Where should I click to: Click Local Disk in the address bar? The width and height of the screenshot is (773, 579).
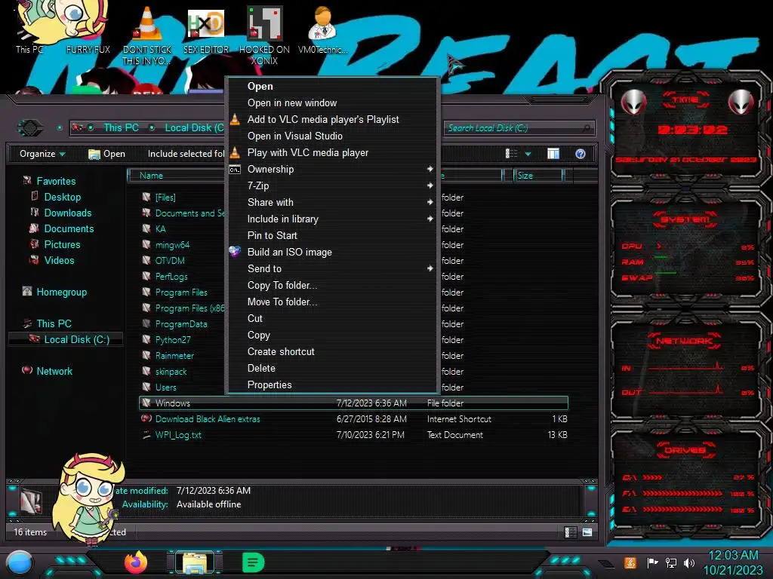(194, 127)
